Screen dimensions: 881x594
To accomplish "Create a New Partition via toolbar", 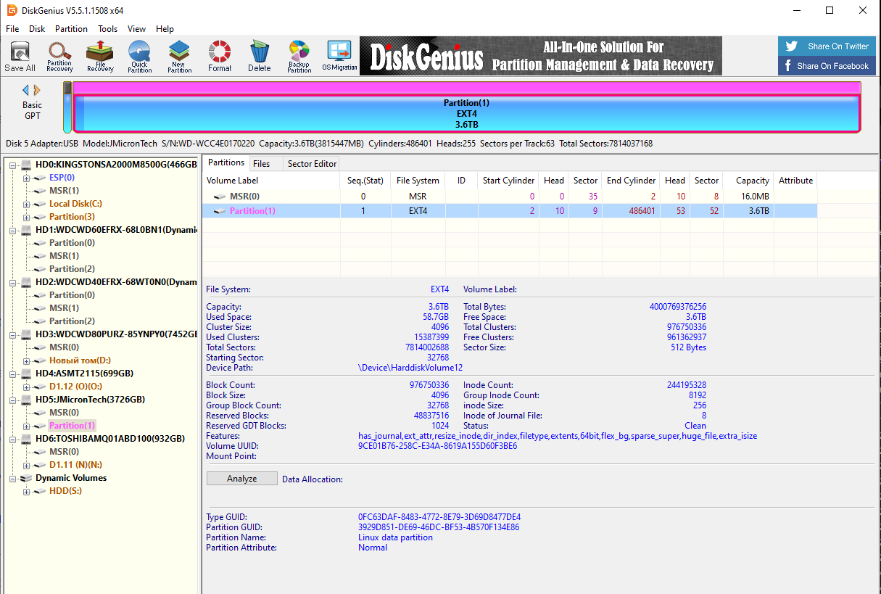I will click(x=179, y=56).
